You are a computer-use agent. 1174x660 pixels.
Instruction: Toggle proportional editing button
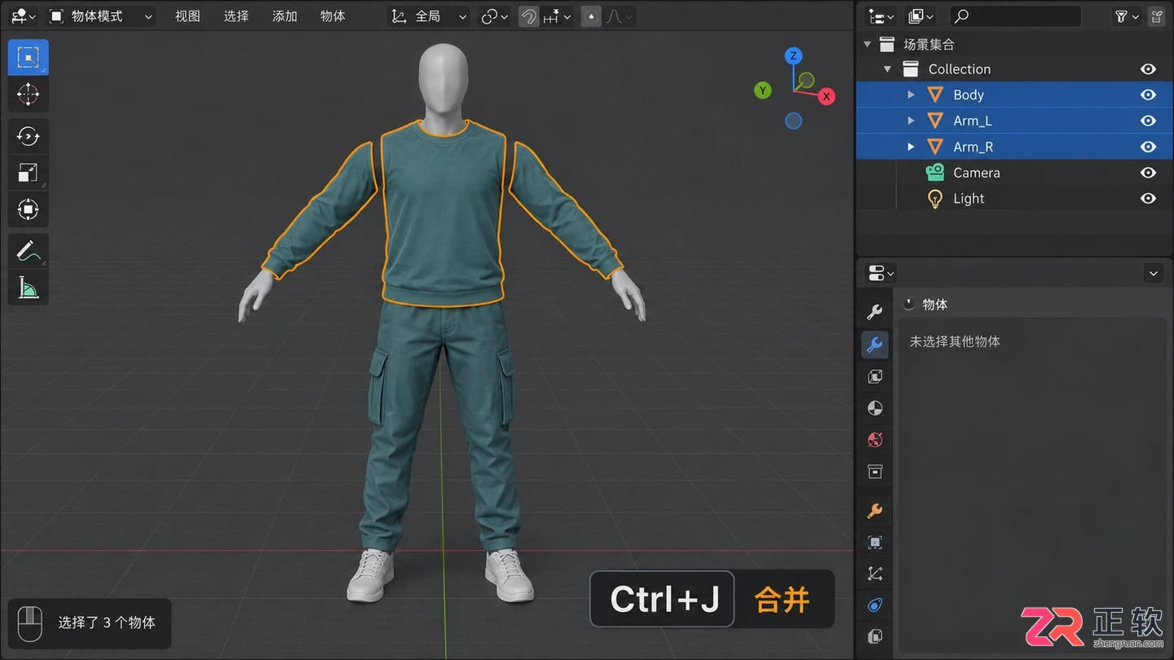tap(591, 16)
